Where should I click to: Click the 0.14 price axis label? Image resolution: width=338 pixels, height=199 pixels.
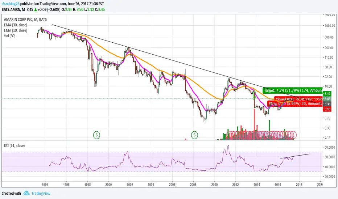pyautogui.click(x=327, y=137)
